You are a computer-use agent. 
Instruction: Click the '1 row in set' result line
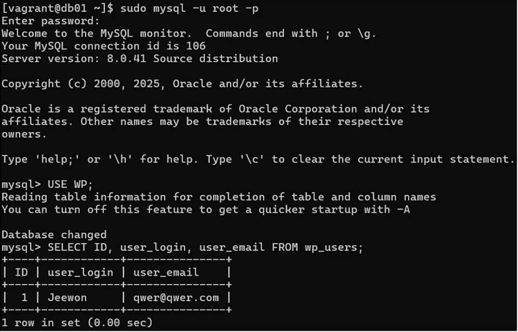coord(77,322)
